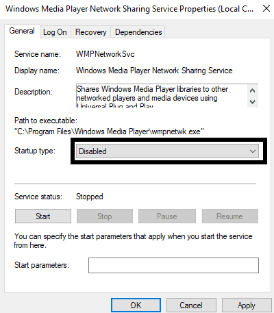274x313 pixels.
Task: Dismiss changes with the Cancel button
Action: pos(191,305)
